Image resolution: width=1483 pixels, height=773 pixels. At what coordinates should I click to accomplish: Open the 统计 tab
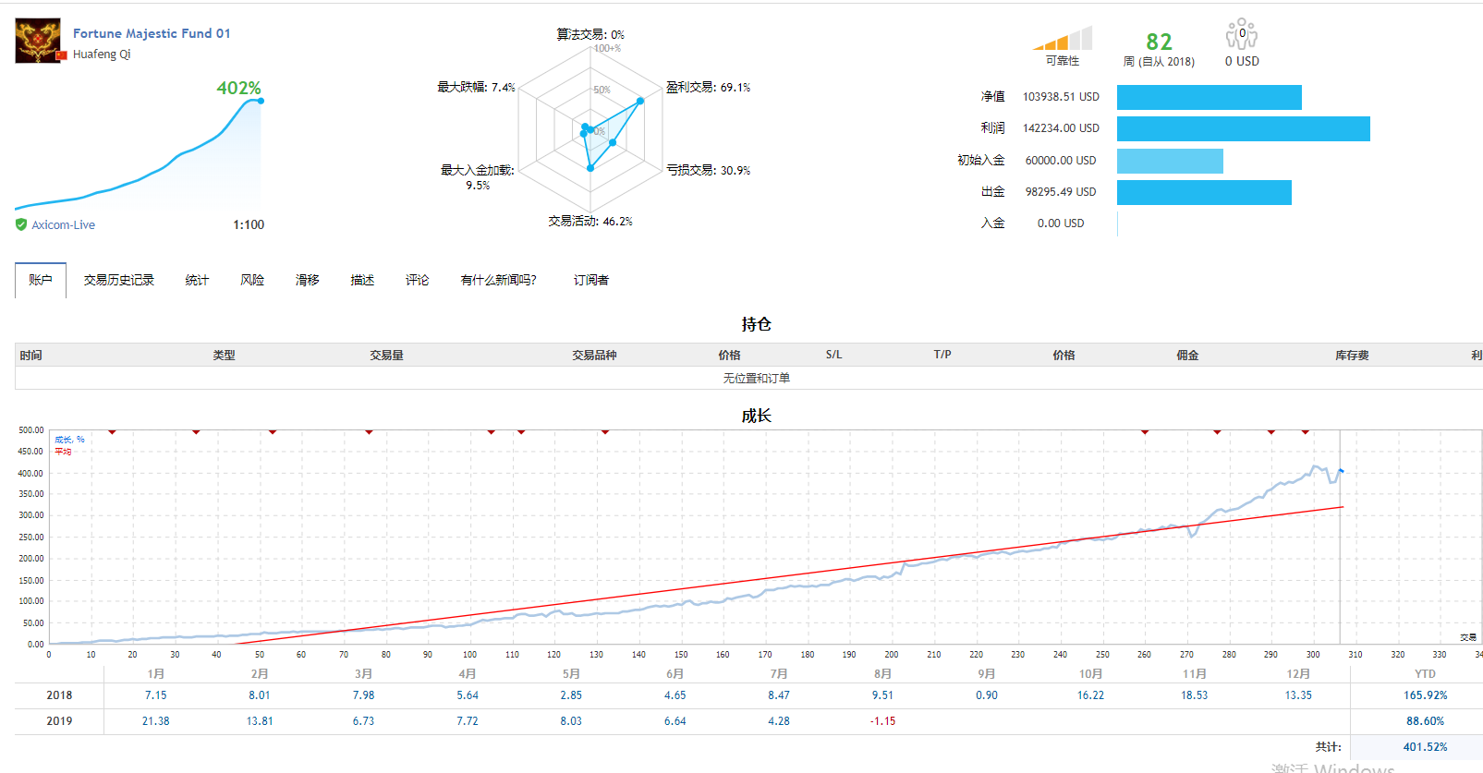click(197, 280)
